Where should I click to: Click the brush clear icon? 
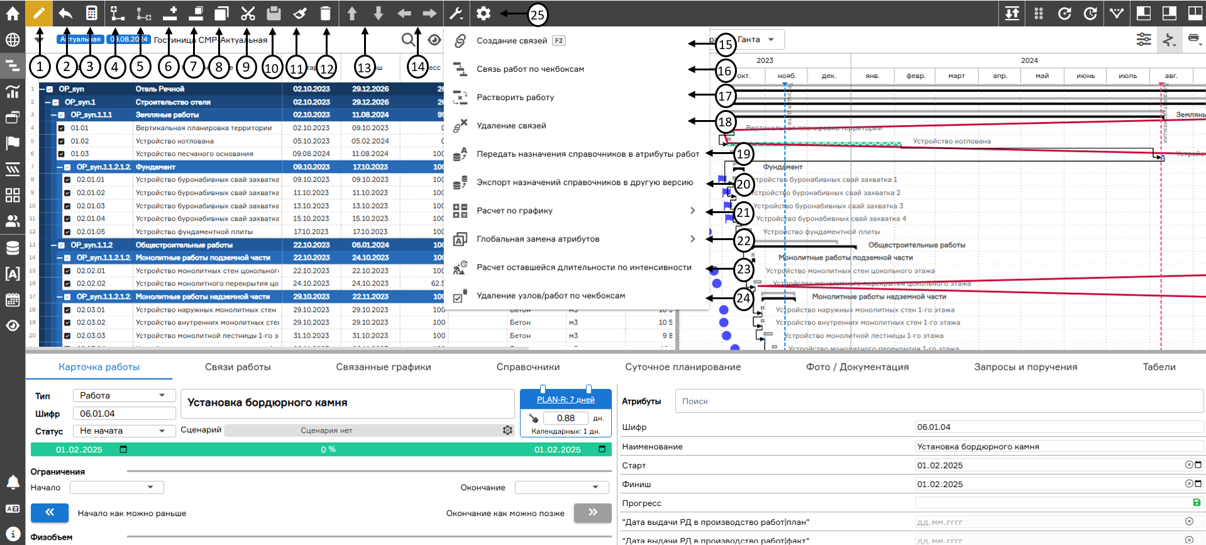pos(299,13)
